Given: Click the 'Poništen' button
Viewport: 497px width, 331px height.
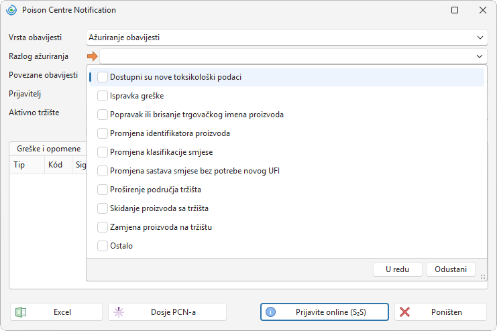Looking at the screenshot, I should click(x=441, y=312).
